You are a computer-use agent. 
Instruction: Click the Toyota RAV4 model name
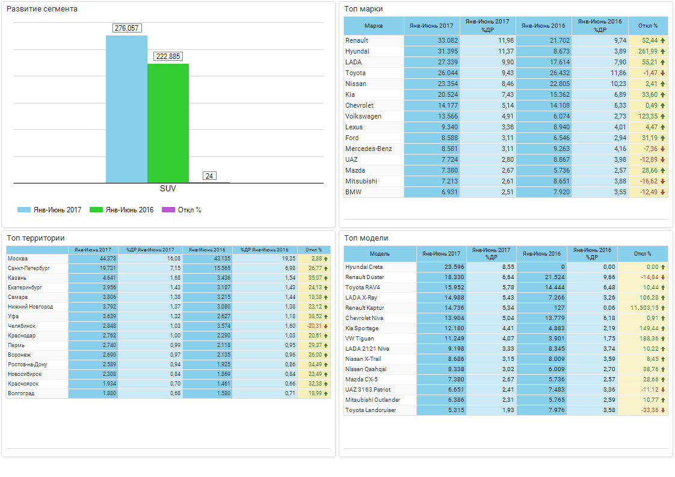tap(363, 287)
